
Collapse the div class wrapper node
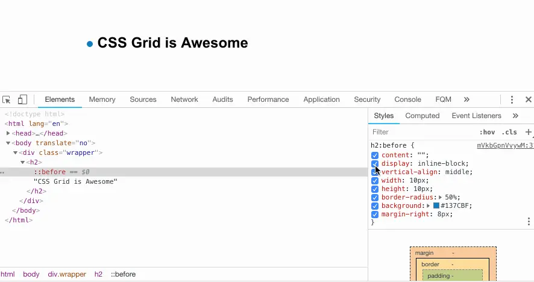point(15,152)
